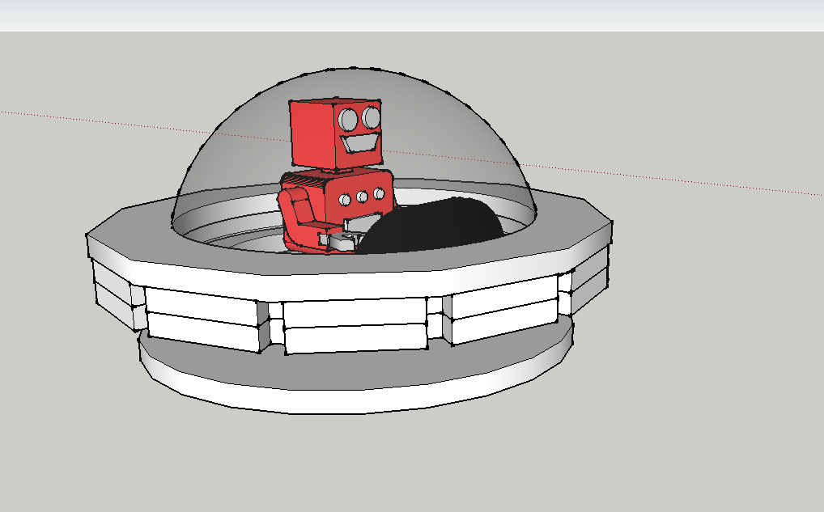Select the lower center front panel of saucer

(356, 339)
